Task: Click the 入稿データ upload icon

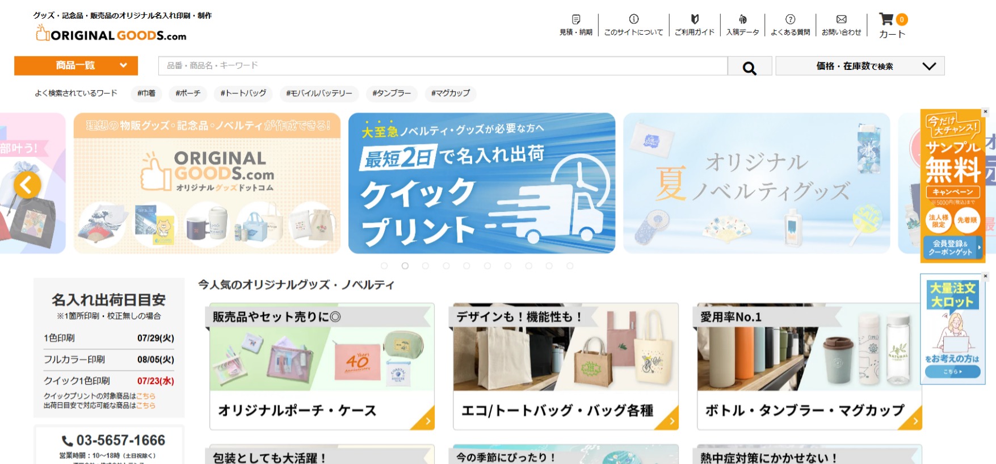Action: coord(742,20)
